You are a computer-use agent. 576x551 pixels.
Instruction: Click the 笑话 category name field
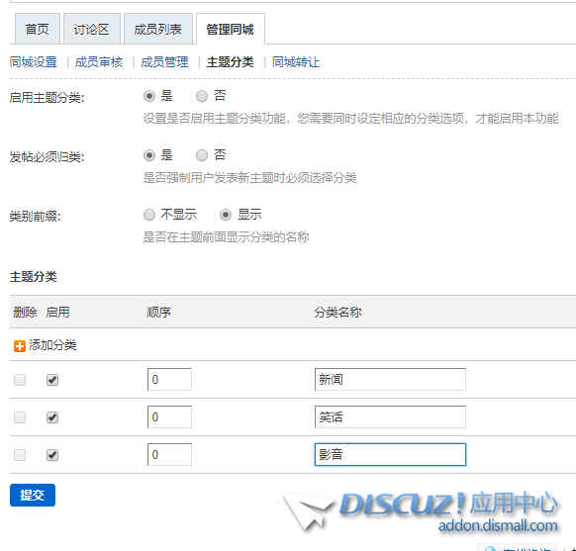390,417
